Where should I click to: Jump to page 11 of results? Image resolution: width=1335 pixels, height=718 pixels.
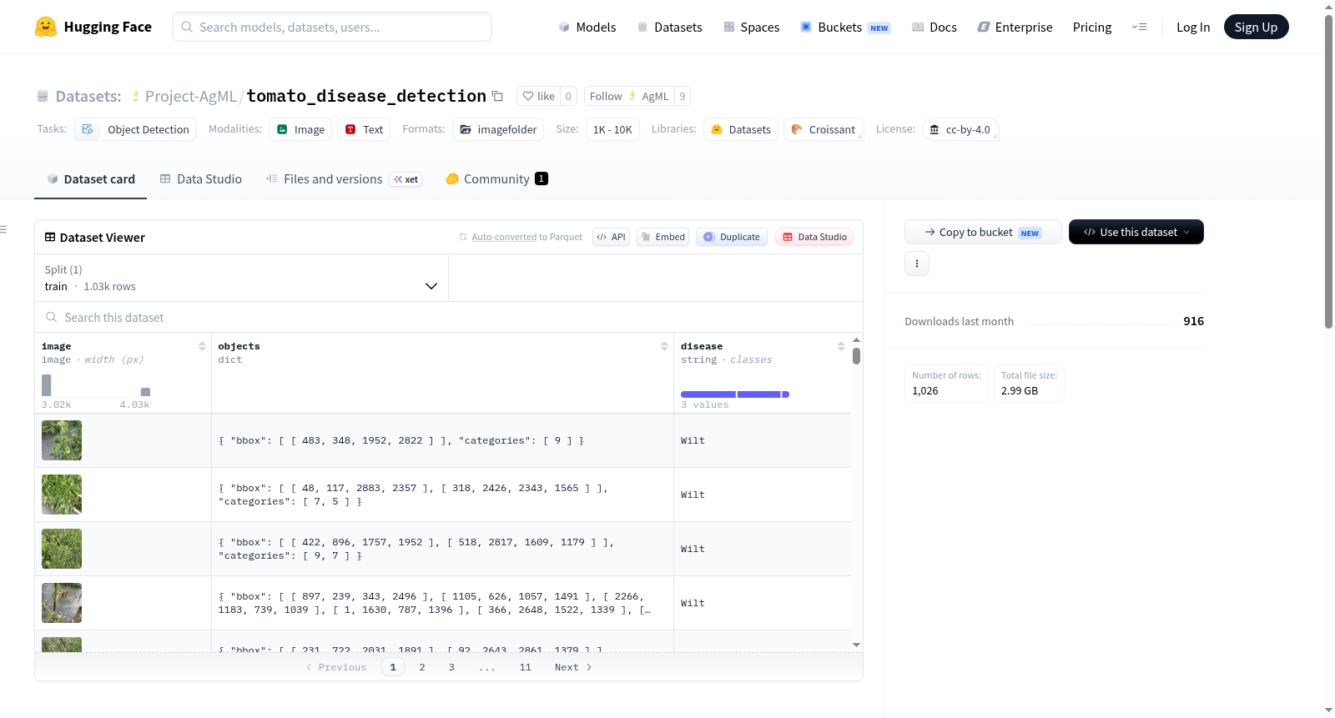tap(525, 667)
